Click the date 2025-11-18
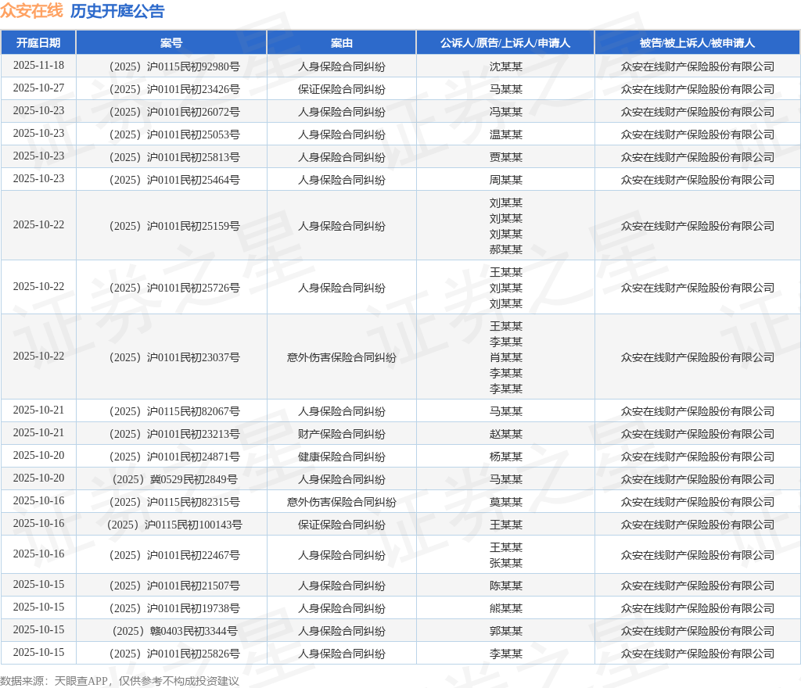This screenshot has width=801, height=688. [38, 66]
